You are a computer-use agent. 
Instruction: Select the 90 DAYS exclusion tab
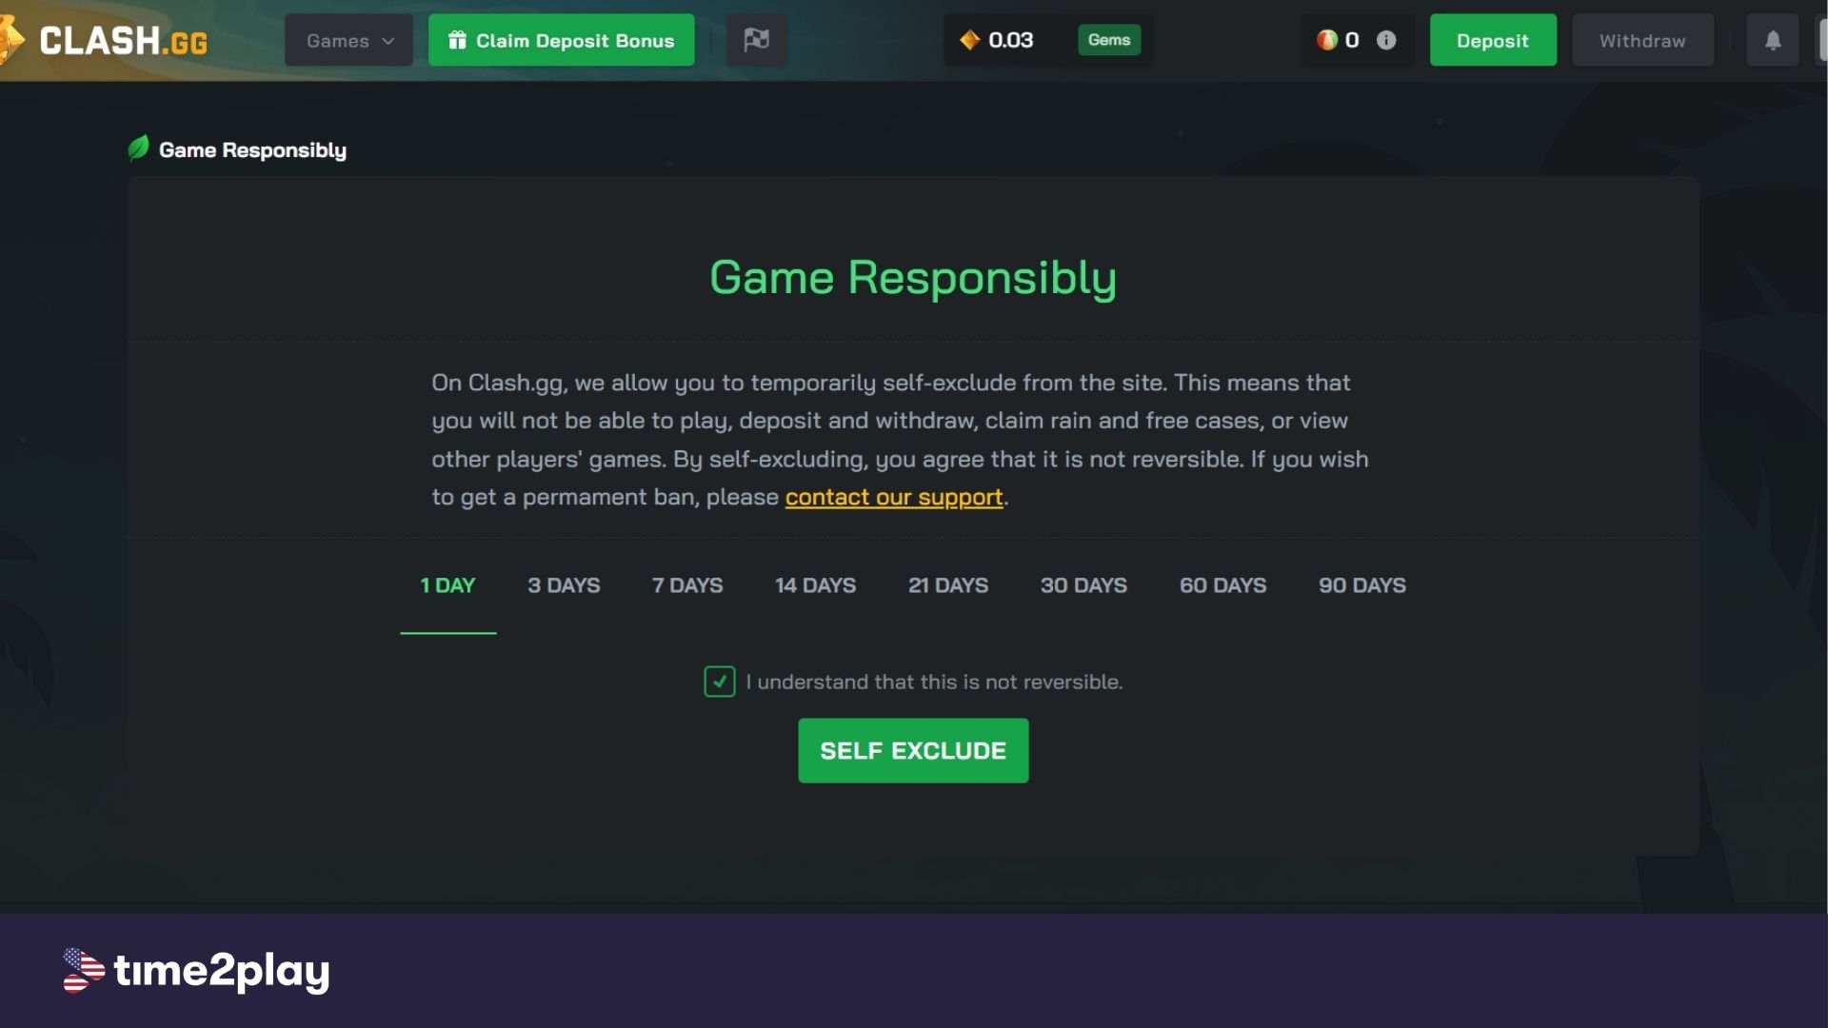(x=1361, y=585)
